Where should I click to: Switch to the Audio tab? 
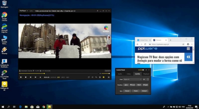point(120,74)
